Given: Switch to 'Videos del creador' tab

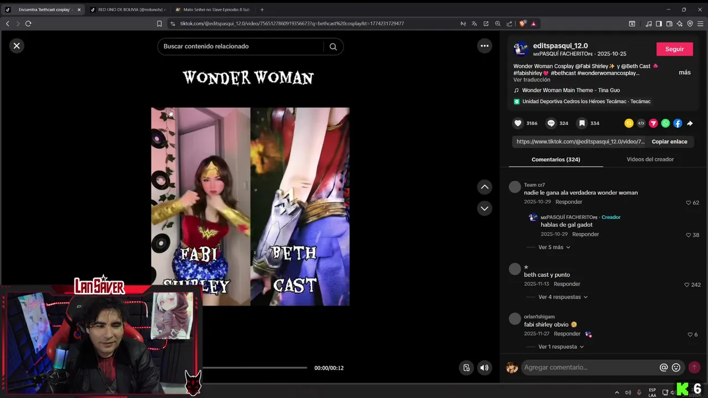Looking at the screenshot, I should tap(650, 159).
